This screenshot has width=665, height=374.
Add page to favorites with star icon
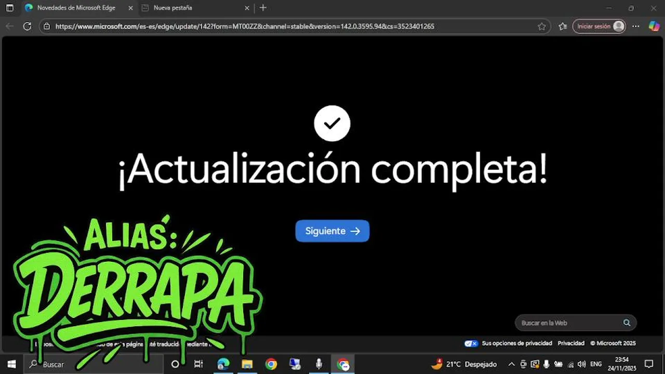[541, 26]
